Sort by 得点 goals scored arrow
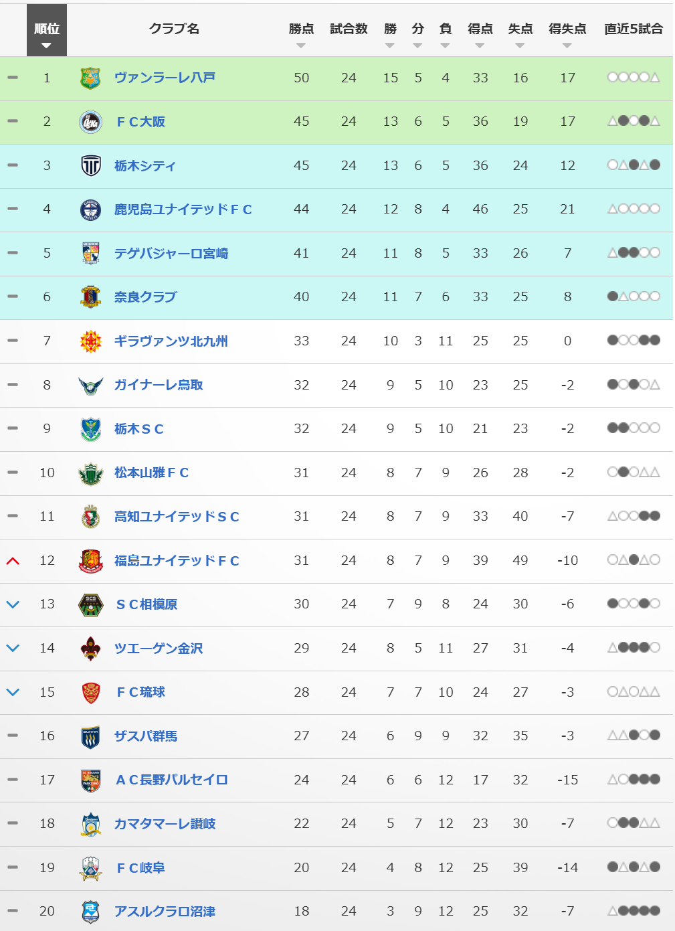This screenshot has height=931, width=675. coord(480,46)
